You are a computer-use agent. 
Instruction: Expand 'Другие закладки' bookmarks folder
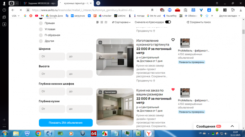pyautogui.click(x=229, y=16)
